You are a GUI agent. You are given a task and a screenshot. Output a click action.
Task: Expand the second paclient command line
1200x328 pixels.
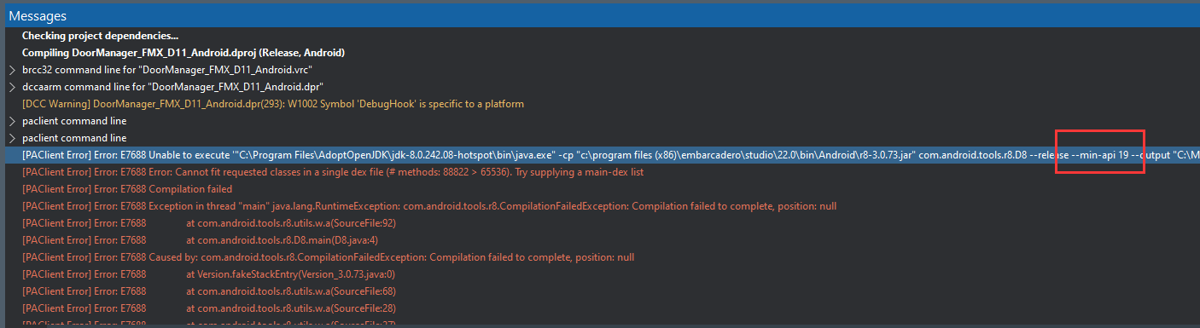coord(11,138)
